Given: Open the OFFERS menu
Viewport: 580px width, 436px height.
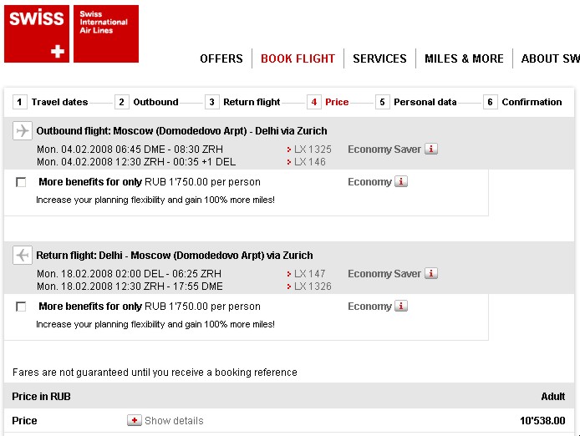Looking at the screenshot, I should coord(221,58).
